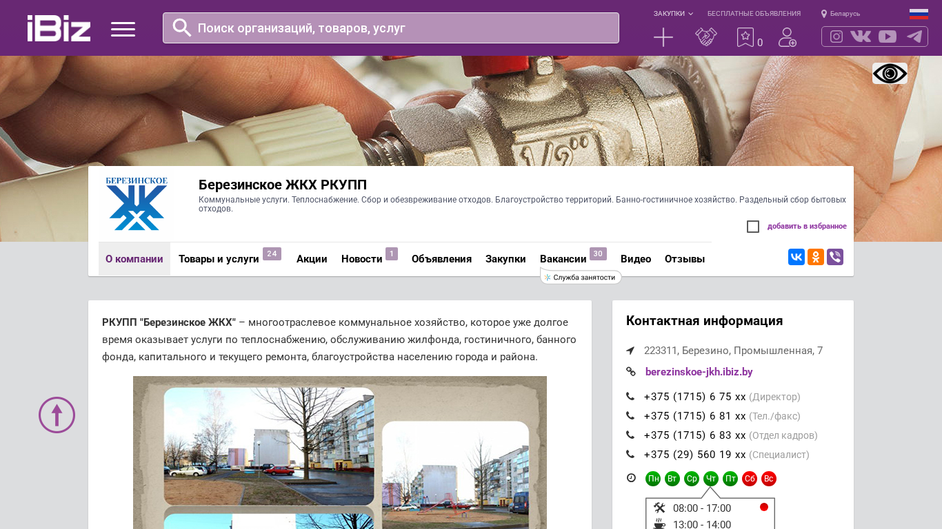Image resolution: width=942 pixels, height=529 pixels.
Task: Choose region Беларусь location selector
Action: pyautogui.click(x=841, y=14)
